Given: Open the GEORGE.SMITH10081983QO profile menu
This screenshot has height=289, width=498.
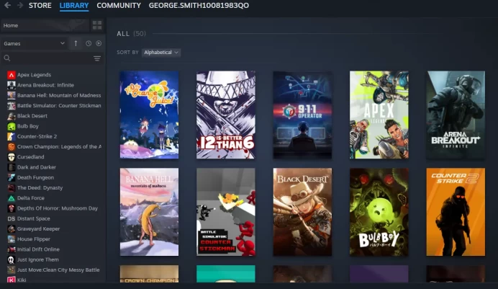Looking at the screenshot, I should 199,5.
